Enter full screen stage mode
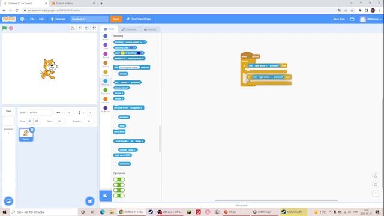This screenshot has width=384, height=216. (94, 28)
